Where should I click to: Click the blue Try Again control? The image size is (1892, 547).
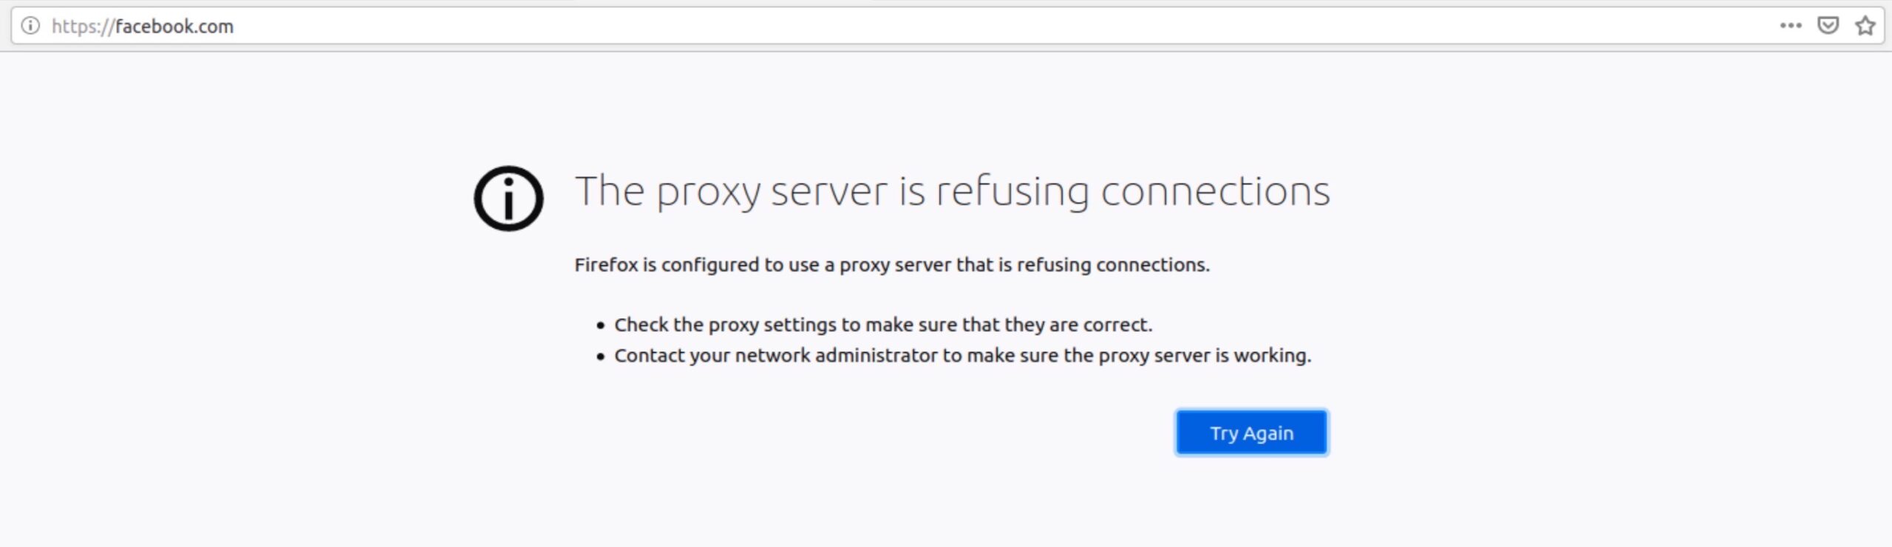(x=1250, y=433)
